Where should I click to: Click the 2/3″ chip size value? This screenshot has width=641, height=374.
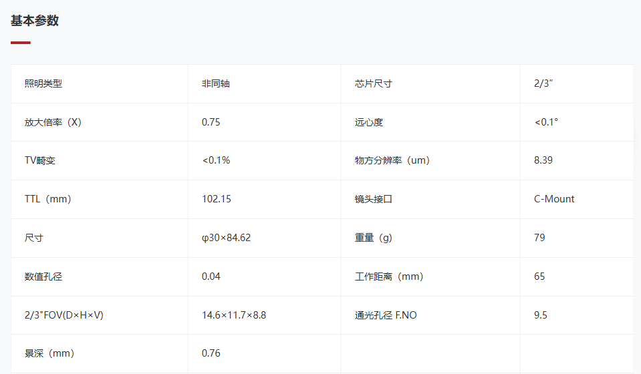[x=543, y=83]
